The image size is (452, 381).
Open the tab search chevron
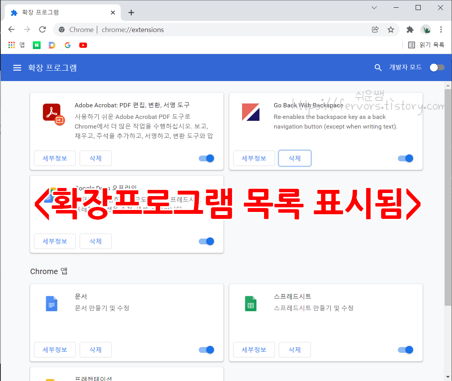pyautogui.click(x=374, y=8)
